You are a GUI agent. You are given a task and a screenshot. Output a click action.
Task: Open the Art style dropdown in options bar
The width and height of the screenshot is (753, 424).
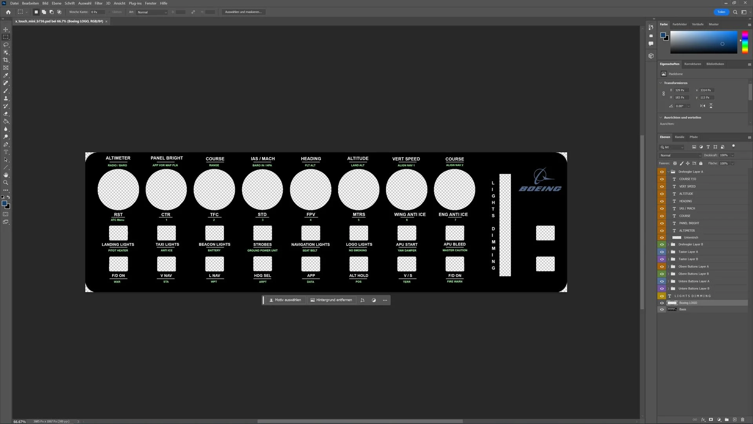pyautogui.click(x=152, y=12)
